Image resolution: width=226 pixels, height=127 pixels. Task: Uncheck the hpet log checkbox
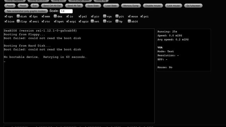pos(55,21)
